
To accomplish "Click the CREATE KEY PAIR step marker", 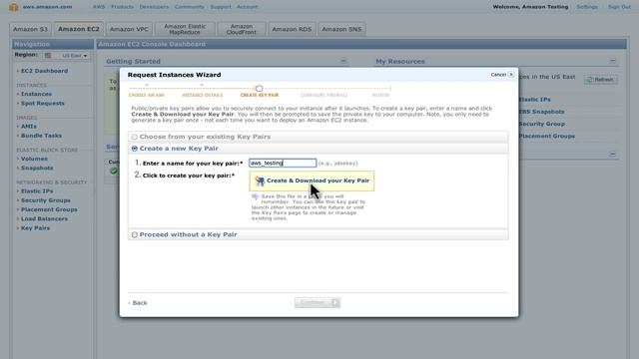I will [259, 89].
